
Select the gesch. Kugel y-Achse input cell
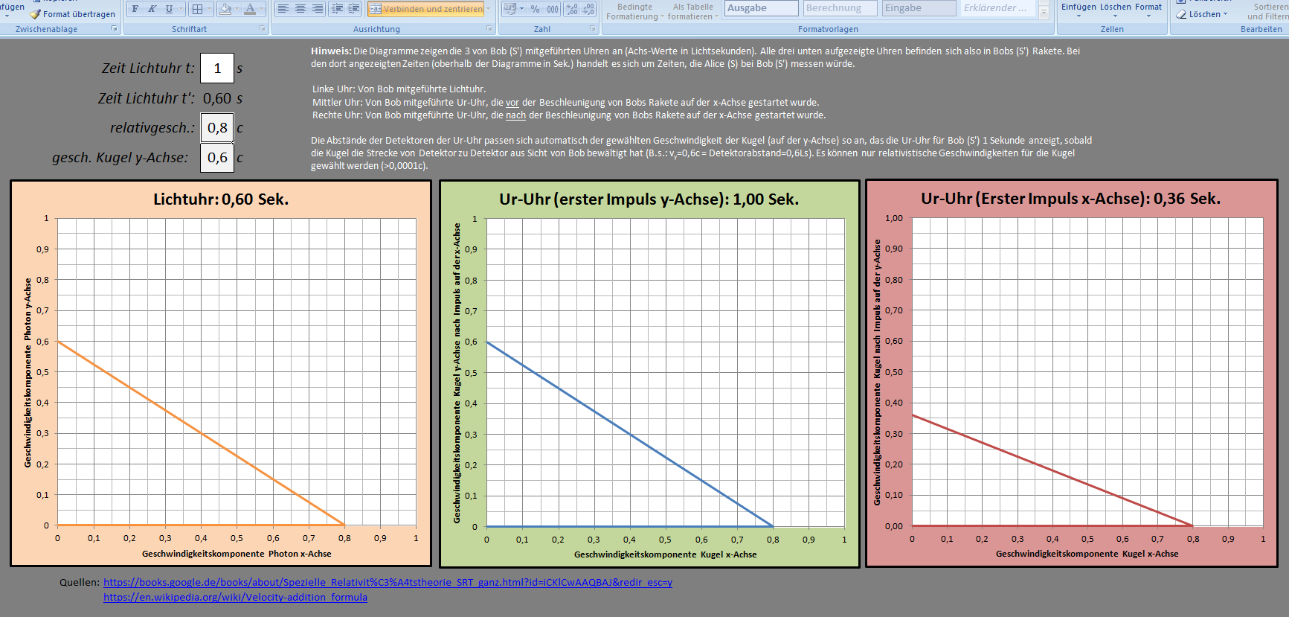click(217, 158)
